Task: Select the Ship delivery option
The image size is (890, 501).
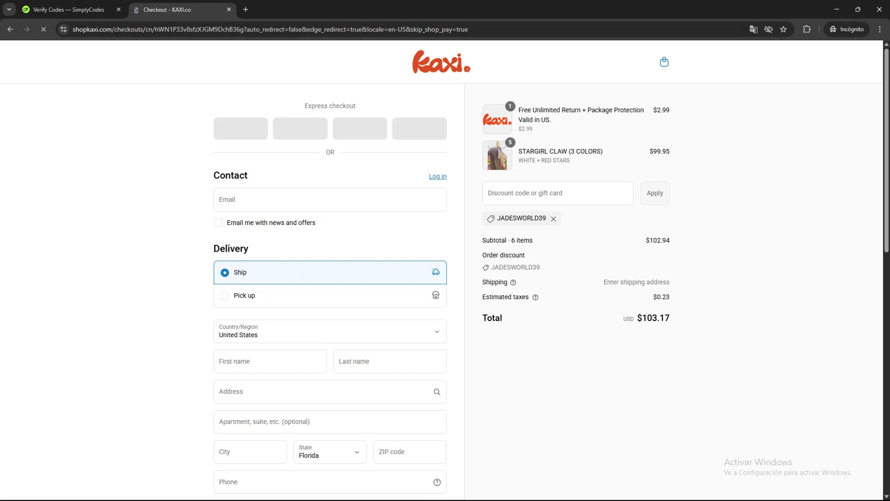Action: click(330, 272)
